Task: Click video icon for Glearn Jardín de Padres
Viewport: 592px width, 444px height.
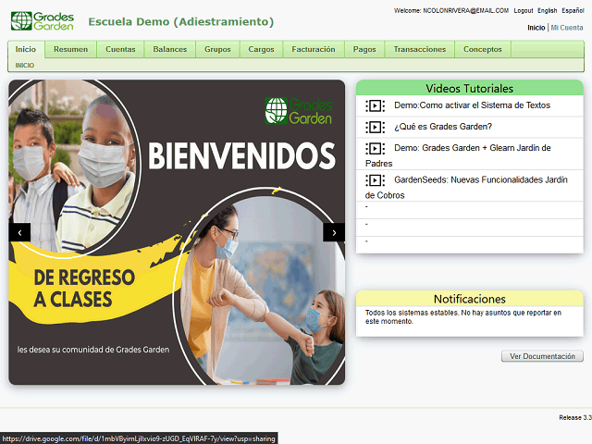Action: [x=375, y=148]
